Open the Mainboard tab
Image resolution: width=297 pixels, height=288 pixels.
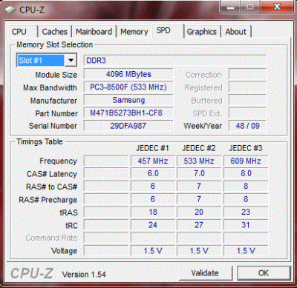(94, 32)
